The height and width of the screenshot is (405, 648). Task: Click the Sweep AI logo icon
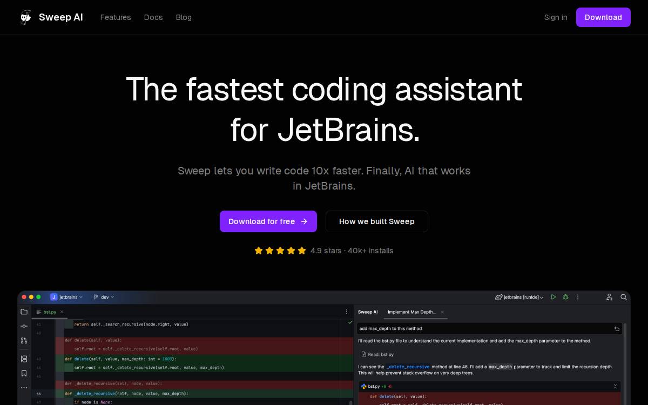25,17
